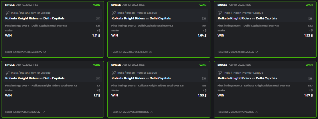Open match title in Delhi Capitals over 4.5 bet
Viewport: 318px width, 119px height.
click(247, 18)
